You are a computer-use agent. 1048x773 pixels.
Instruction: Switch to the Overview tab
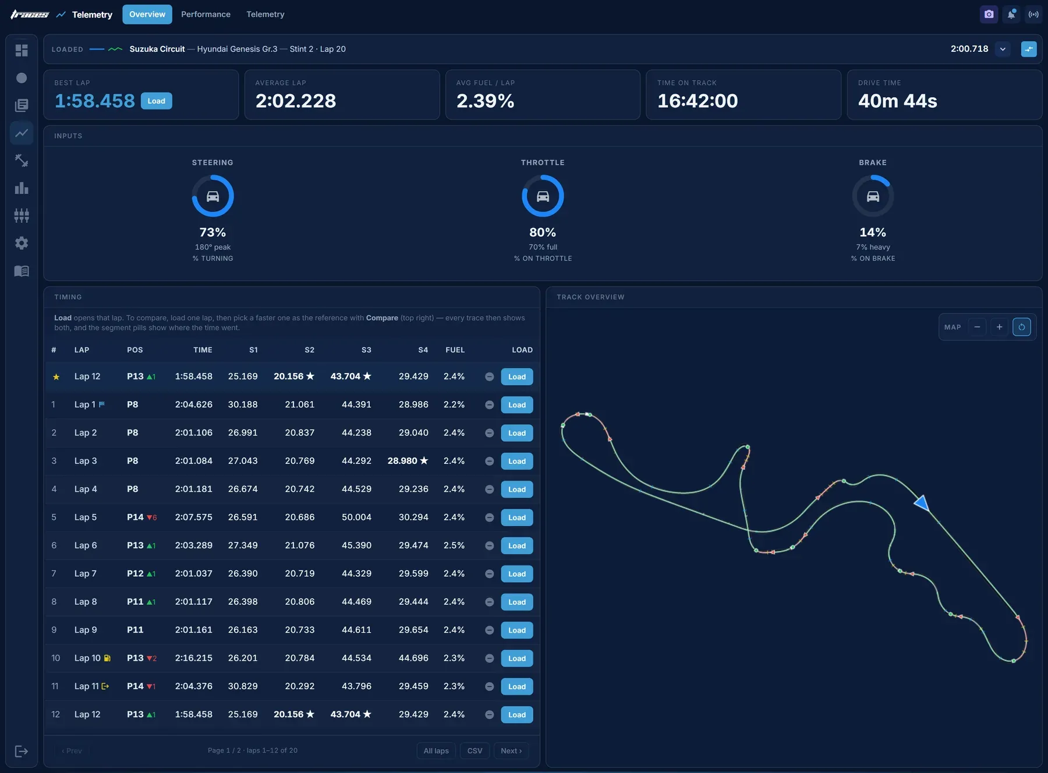click(x=147, y=15)
